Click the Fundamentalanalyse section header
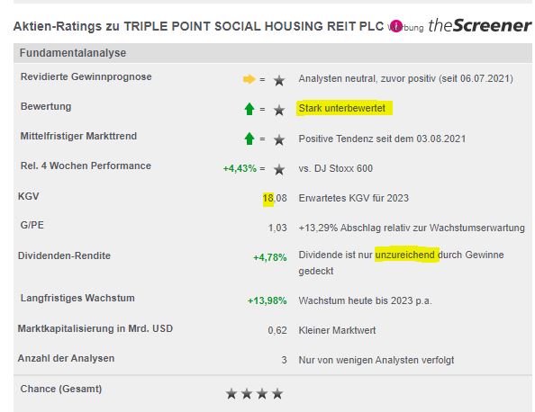 273,53
